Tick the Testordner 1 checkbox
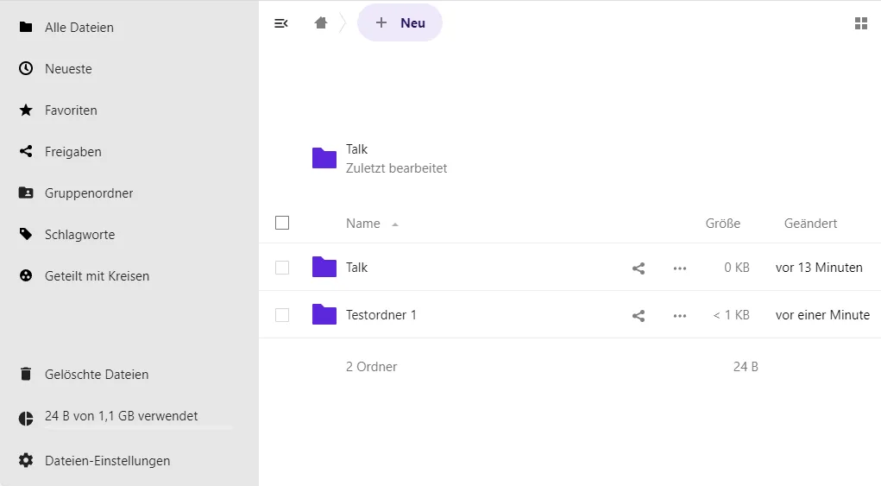 (282, 316)
